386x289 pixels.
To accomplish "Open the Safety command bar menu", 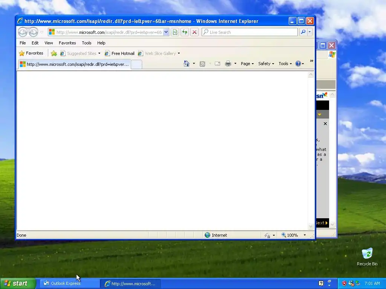I will (266, 64).
